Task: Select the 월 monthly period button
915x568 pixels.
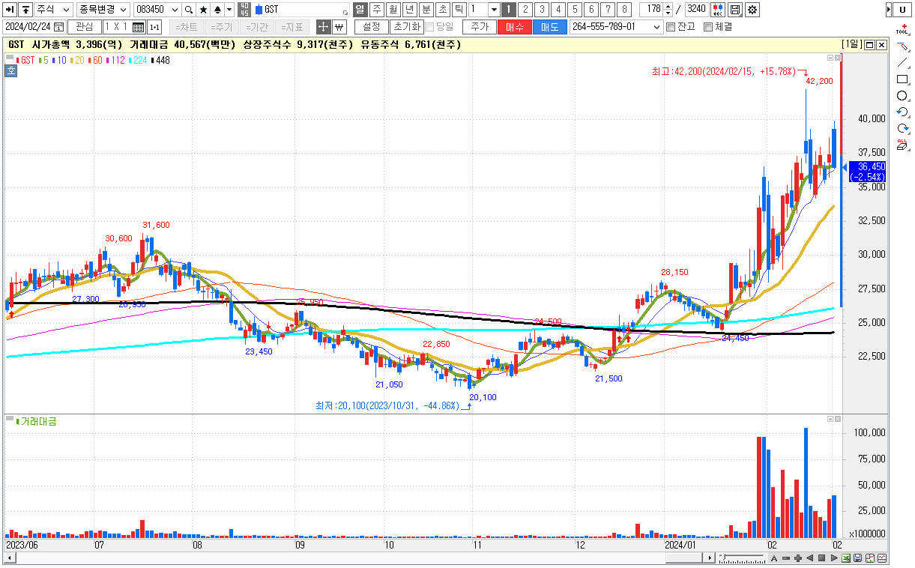Action: 393,10
